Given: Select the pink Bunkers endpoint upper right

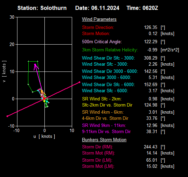Looking at the screenshot, I should [x=80, y=82].
